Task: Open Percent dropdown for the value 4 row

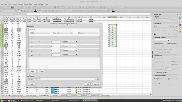Action: [x=70, y=50]
